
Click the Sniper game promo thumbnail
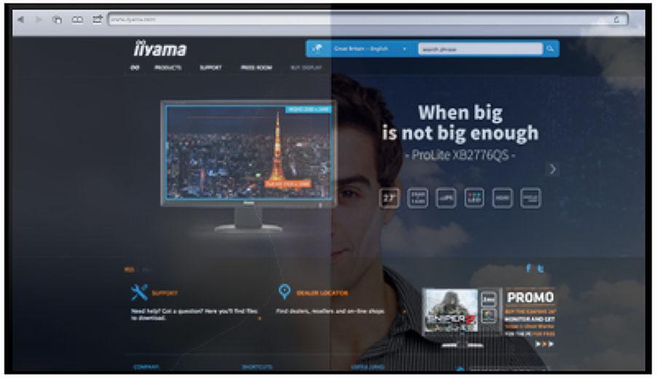[x=450, y=310]
